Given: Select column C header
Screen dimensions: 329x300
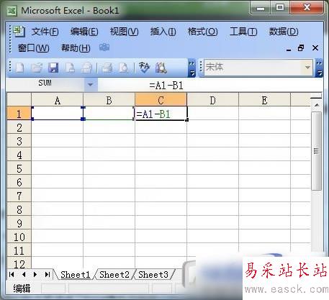Looking at the screenshot, I should tap(161, 100).
